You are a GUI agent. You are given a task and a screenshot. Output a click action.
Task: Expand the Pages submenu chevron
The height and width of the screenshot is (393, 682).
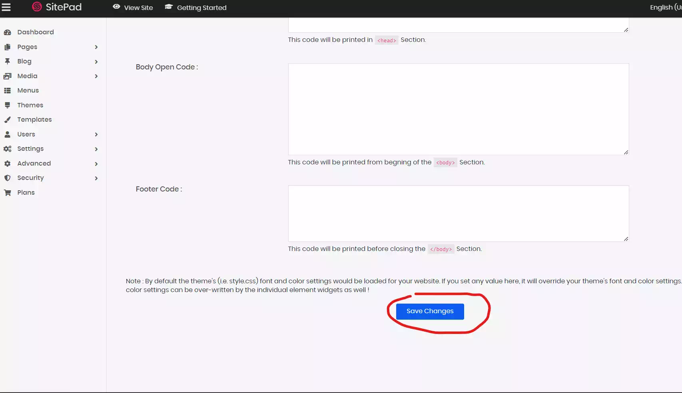(96, 47)
